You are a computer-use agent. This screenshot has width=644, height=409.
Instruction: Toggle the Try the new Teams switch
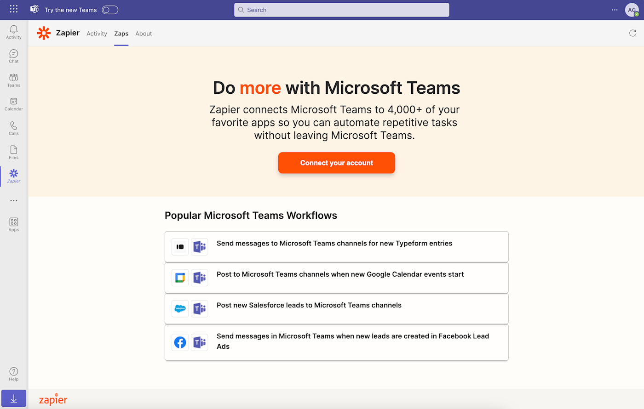click(x=110, y=10)
